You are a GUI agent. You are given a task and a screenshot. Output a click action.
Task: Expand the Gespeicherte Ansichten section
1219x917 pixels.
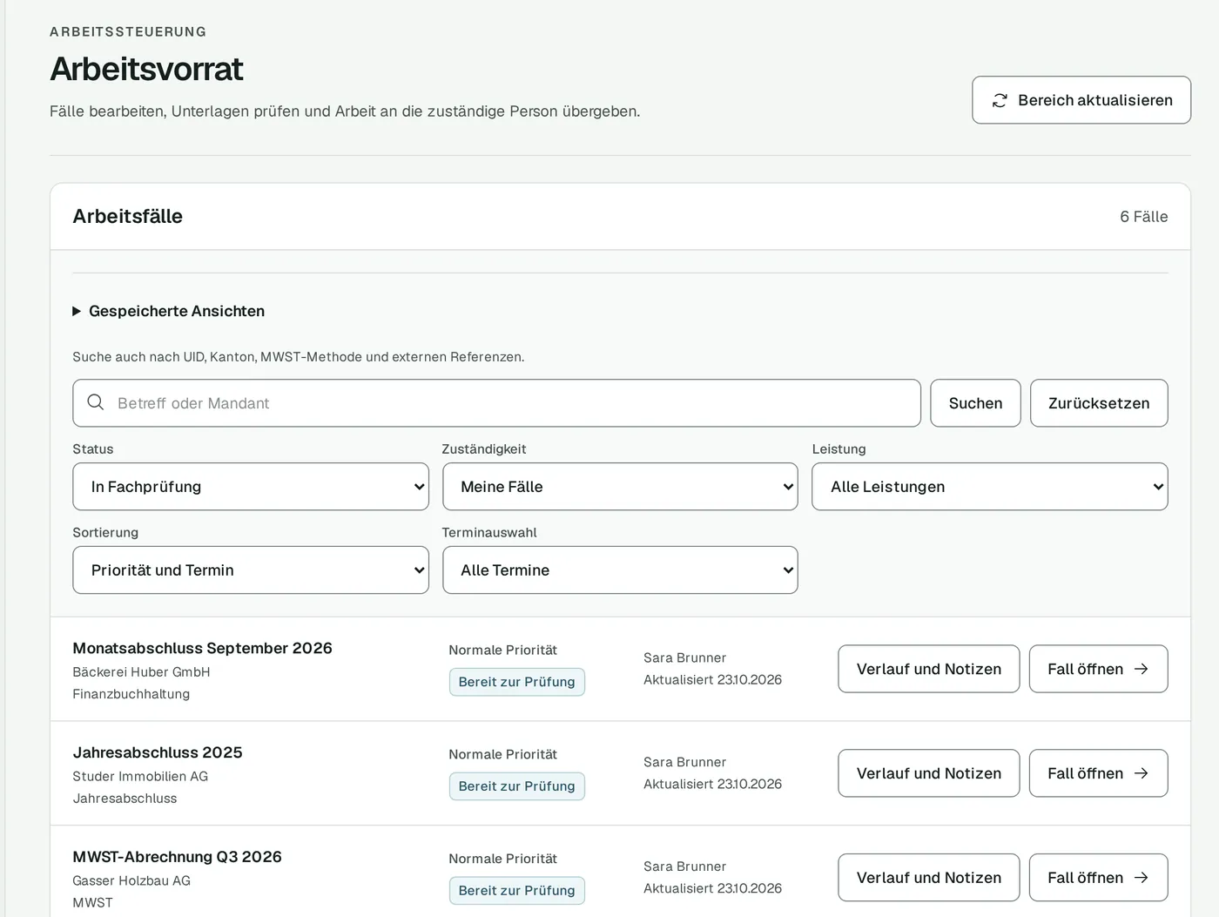(168, 311)
